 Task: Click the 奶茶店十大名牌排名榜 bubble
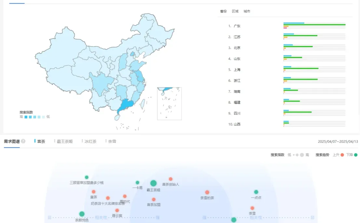pyautogui.click(x=108, y=198)
